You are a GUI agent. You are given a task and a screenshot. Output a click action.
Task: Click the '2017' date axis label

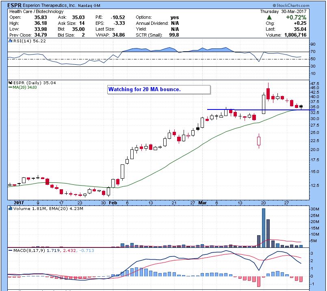19,203
